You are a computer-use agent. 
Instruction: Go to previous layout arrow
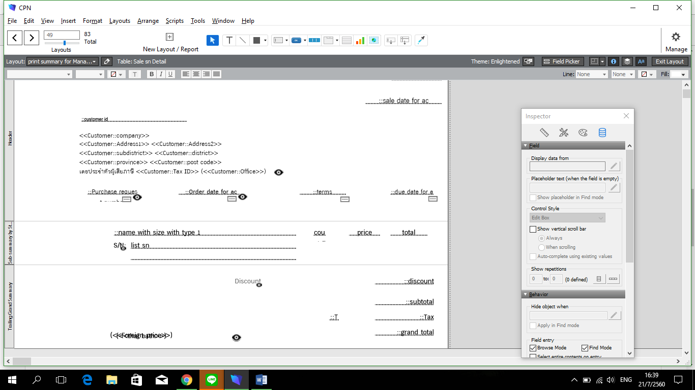[x=15, y=38]
